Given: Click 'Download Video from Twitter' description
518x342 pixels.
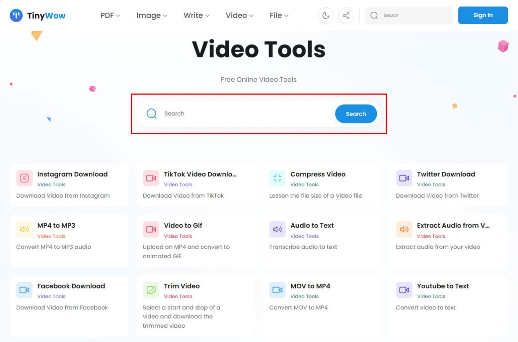Looking at the screenshot, I should (x=437, y=196).
